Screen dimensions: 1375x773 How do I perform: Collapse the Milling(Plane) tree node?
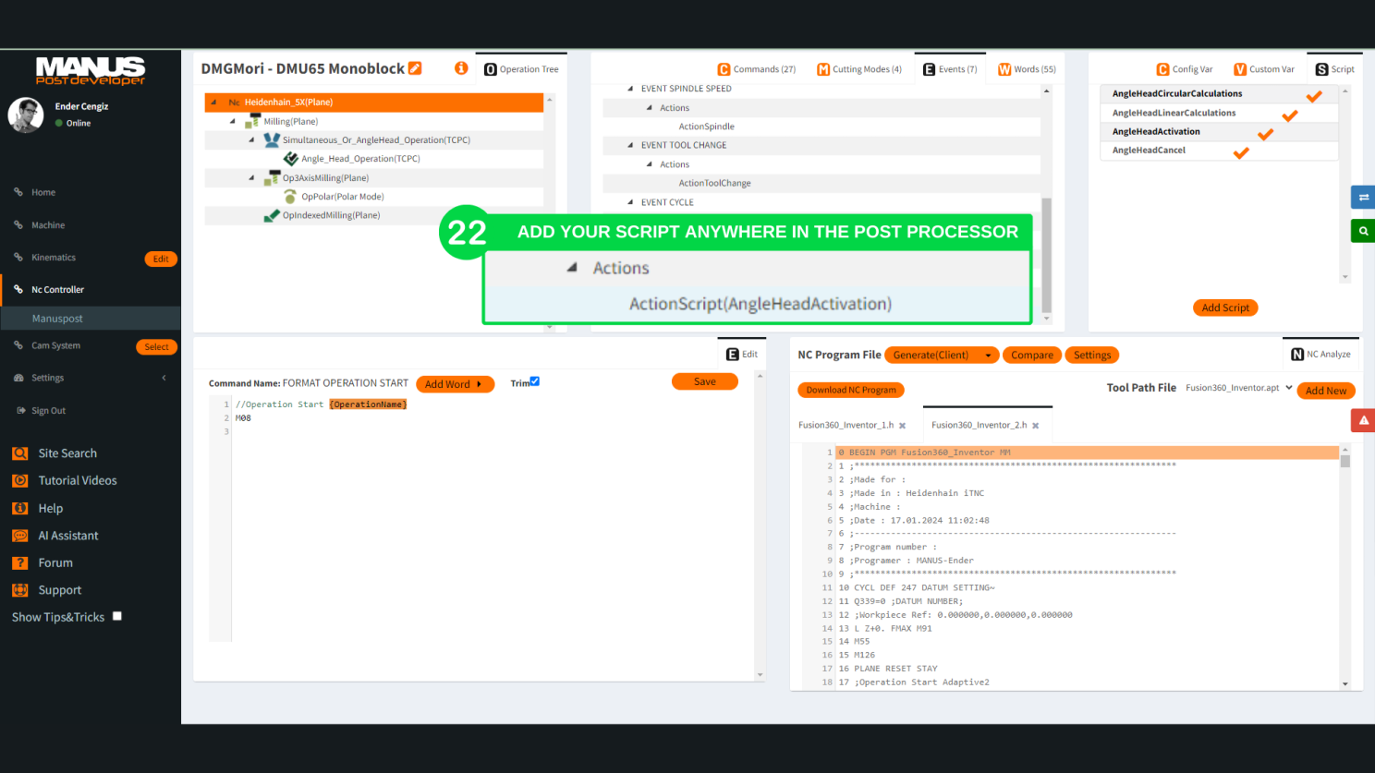(232, 122)
